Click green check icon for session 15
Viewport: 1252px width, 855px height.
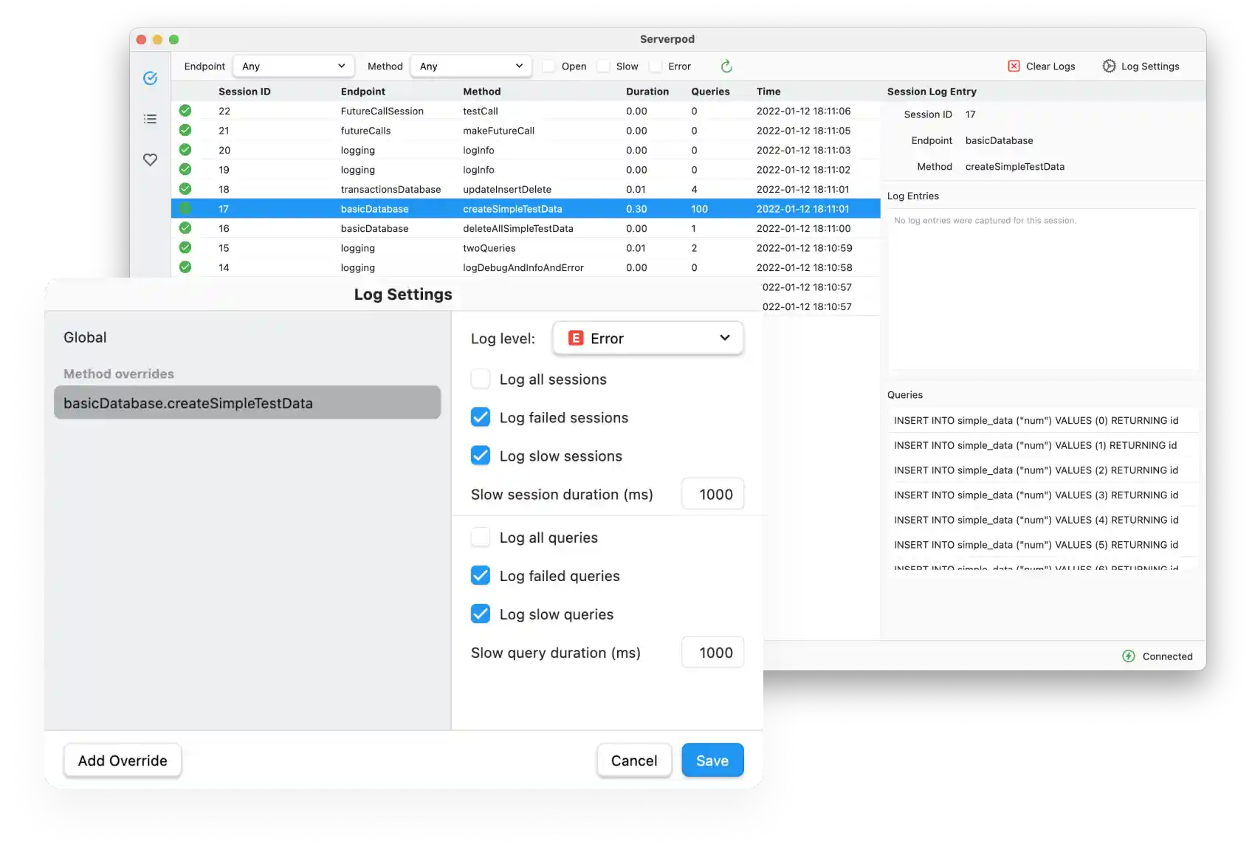[x=185, y=247]
